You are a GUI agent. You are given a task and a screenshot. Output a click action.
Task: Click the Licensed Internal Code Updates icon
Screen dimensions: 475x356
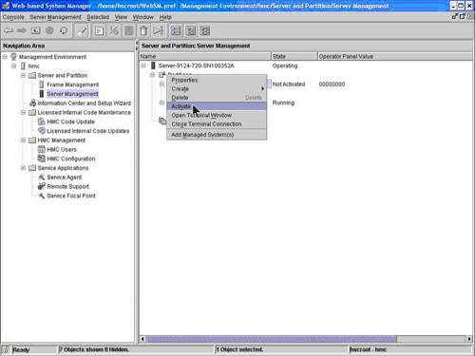(x=41, y=131)
